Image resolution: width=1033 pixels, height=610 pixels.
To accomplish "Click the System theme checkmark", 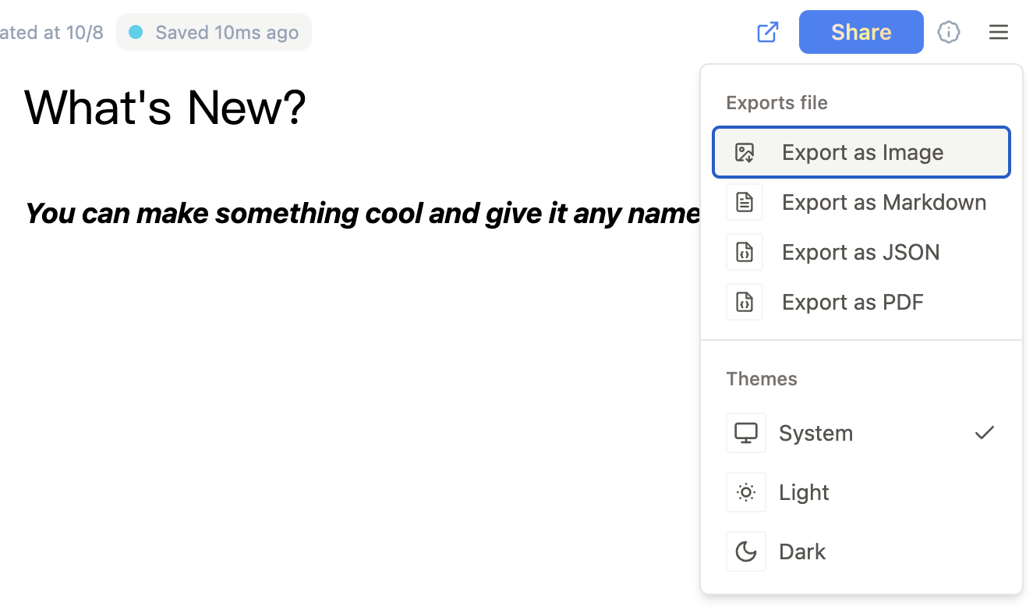I will (x=985, y=432).
